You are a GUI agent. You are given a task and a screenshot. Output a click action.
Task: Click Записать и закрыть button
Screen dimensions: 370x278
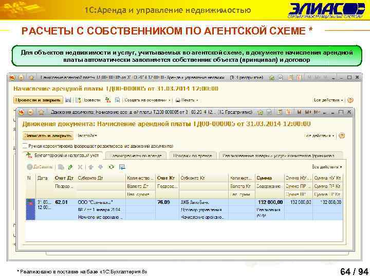coord(48,136)
